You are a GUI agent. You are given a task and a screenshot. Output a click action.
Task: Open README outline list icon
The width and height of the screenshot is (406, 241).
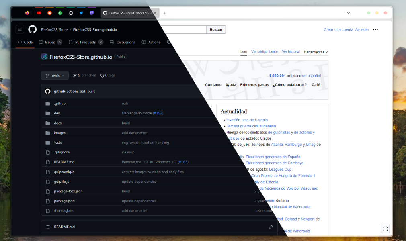pyautogui.click(x=48, y=227)
